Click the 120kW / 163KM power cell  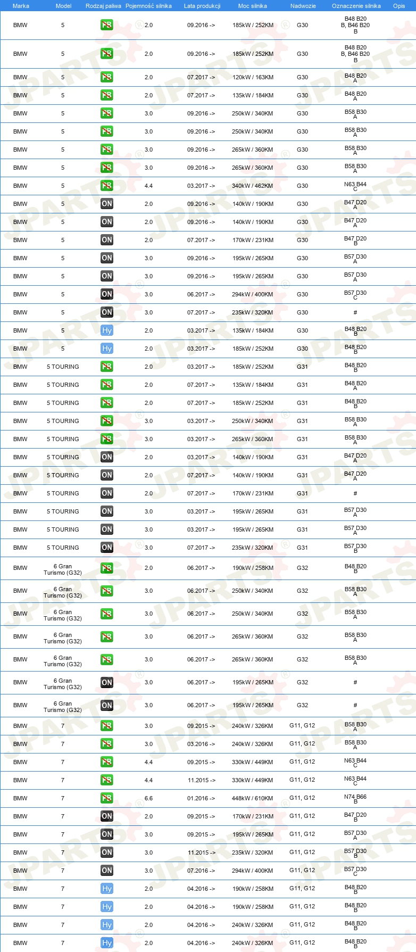coord(253,77)
